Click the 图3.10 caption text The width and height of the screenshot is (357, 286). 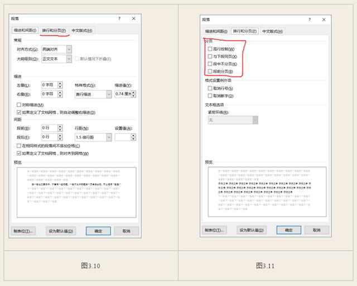click(x=90, y=266)
